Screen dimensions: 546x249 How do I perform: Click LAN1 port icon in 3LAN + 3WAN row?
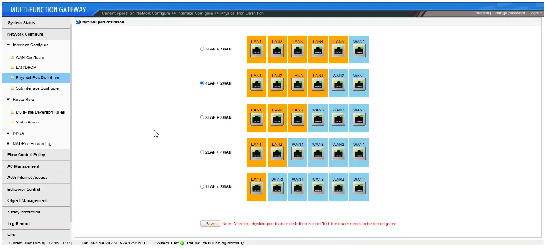(x=256, y=119)
